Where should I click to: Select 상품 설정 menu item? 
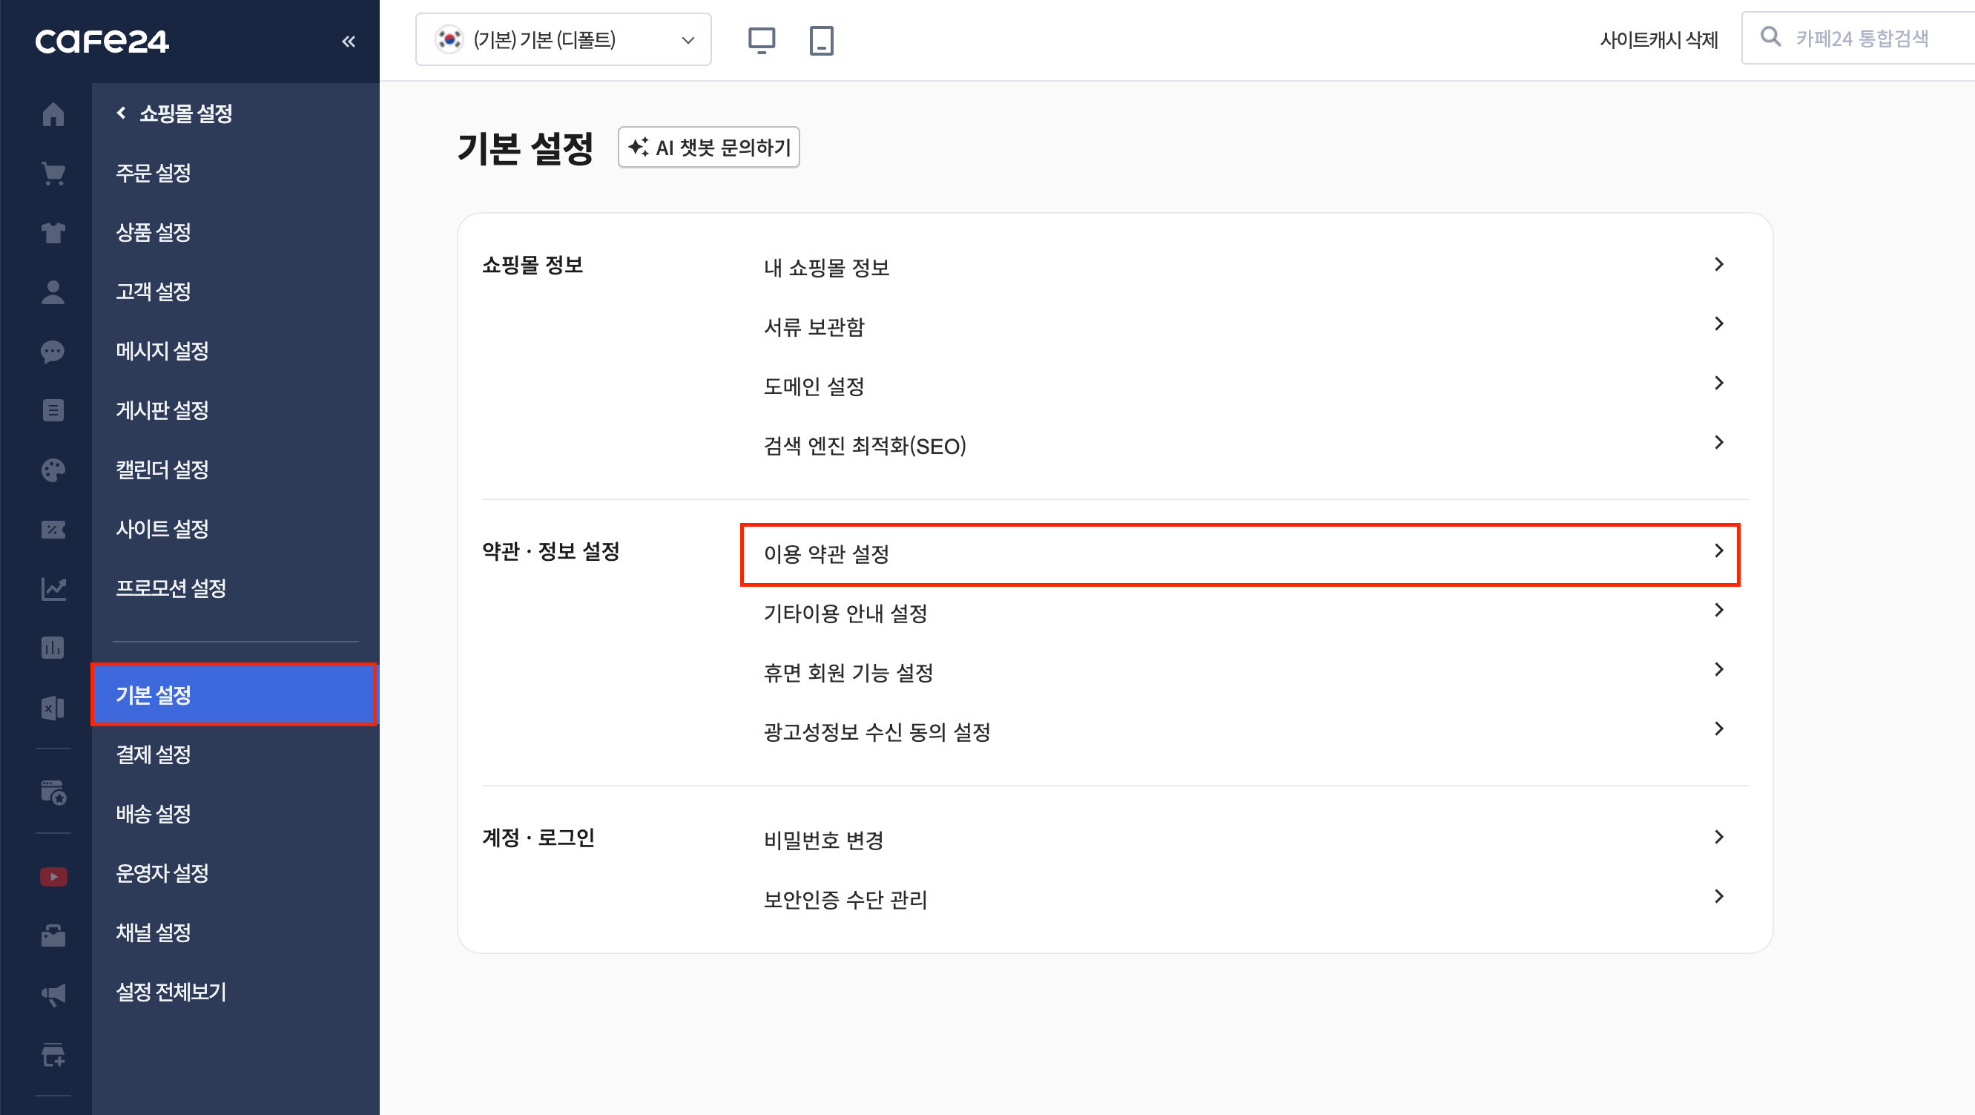pyautogui.click(x=235, y=232)
